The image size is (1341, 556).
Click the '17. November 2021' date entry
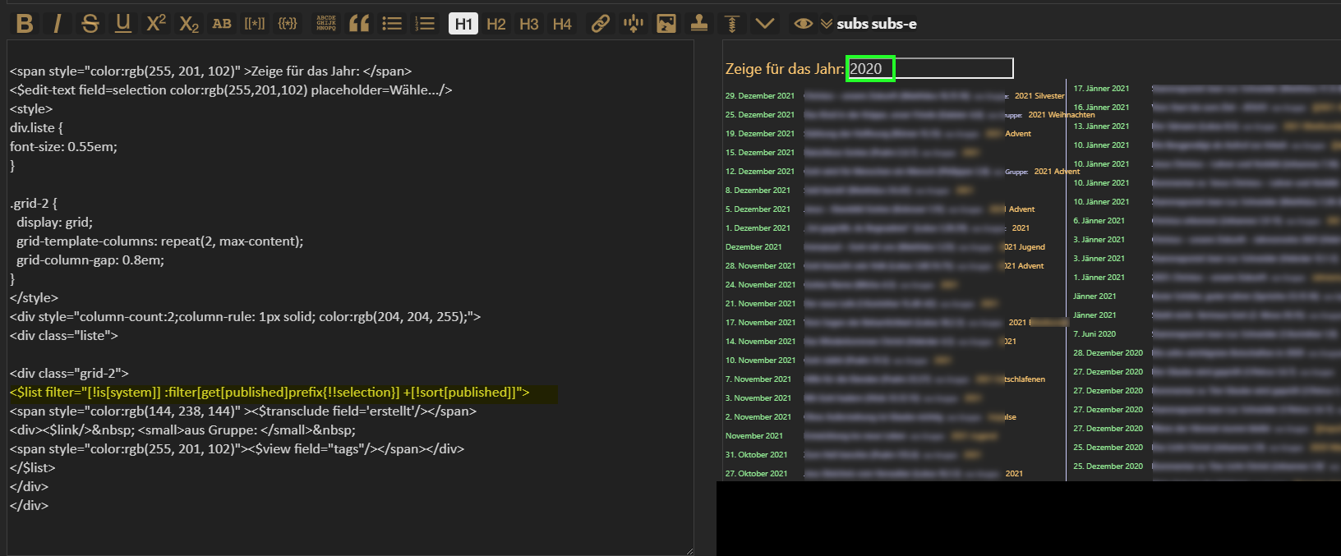pos(761,323)
